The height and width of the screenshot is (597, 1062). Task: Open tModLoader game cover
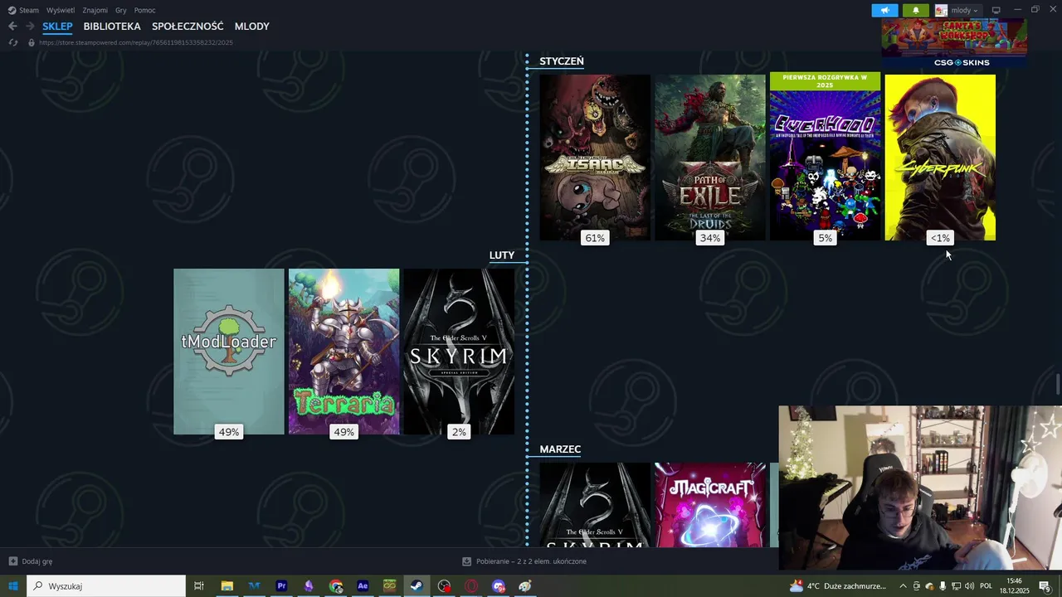[x=229, y=352]
